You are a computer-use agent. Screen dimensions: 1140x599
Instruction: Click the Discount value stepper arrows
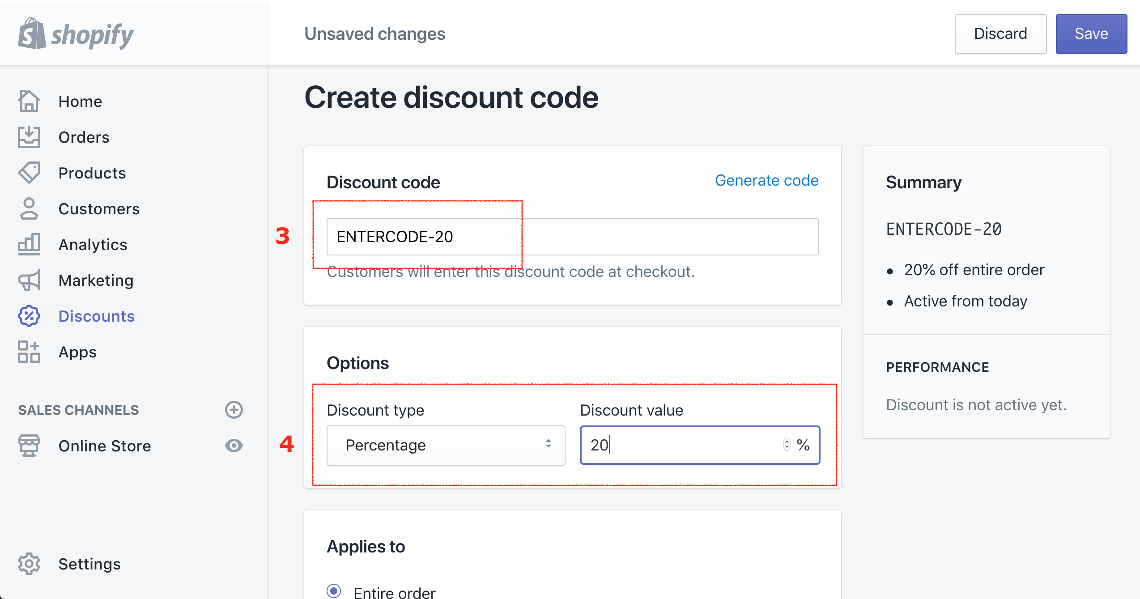787,444
